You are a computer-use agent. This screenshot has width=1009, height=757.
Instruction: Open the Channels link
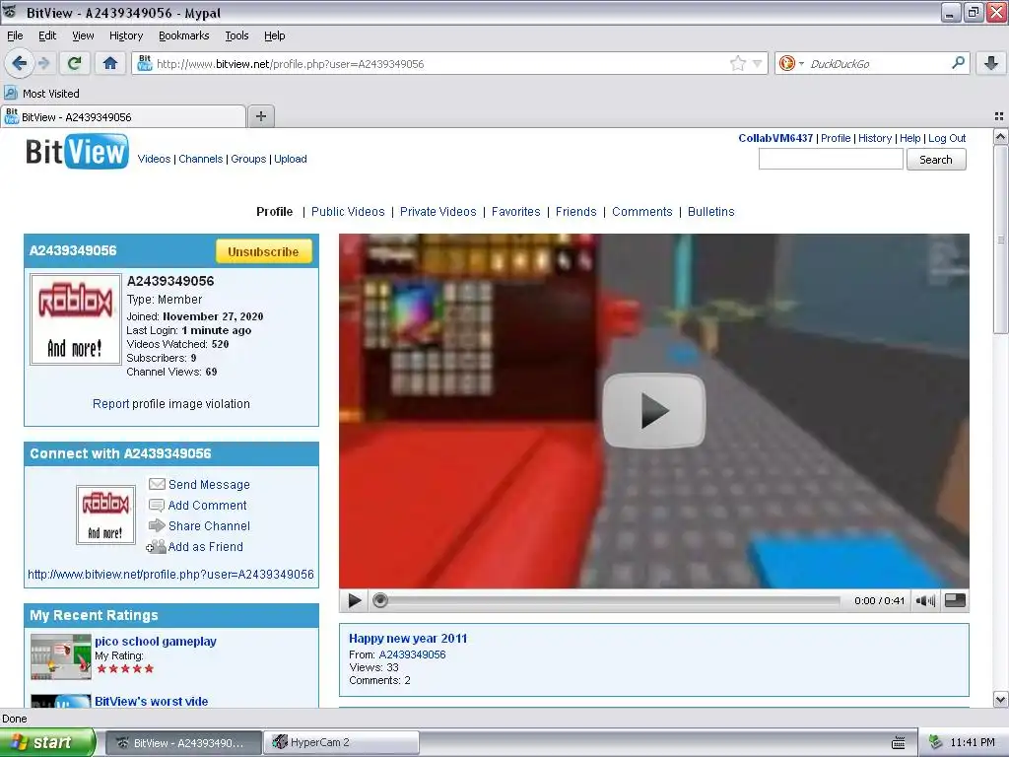pyautogui.click(x=200, y=159)
